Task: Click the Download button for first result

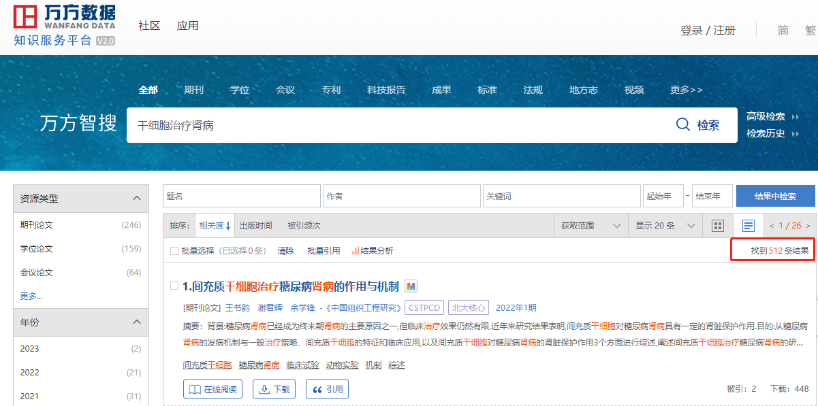Action: 274,390
